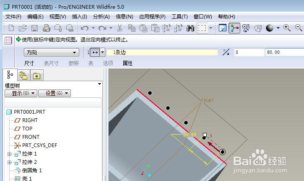Click the Redo arrow icon
The image size is (304, 181).
point(102,28)
